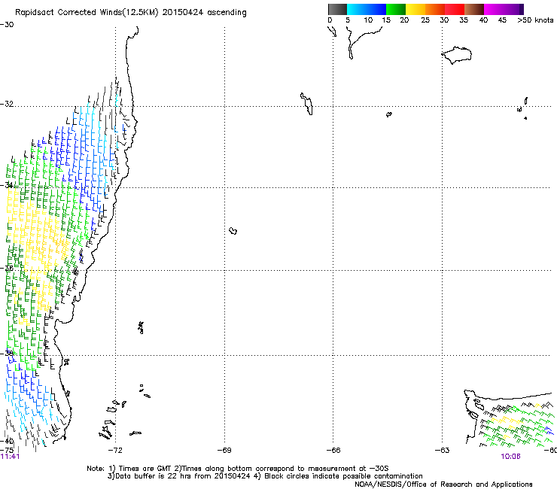Click the '-66' longitude label

pos(333,451)
